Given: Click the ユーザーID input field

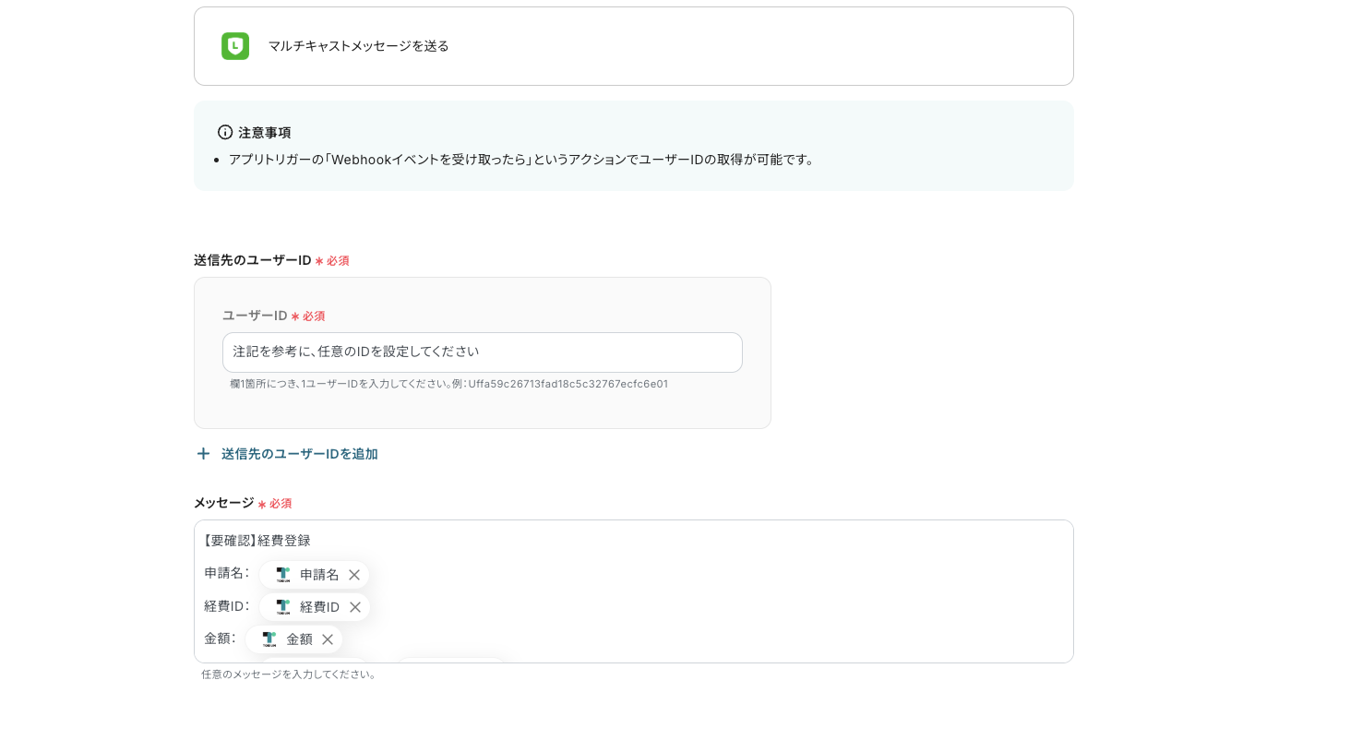Looking at the screenshot, I should (x=483, y=352).
